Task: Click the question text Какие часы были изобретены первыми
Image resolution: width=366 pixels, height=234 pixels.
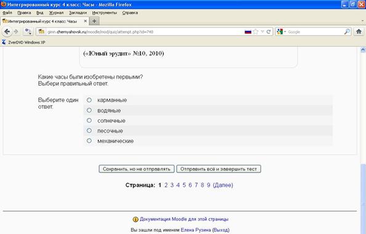Action: [91, 77]
